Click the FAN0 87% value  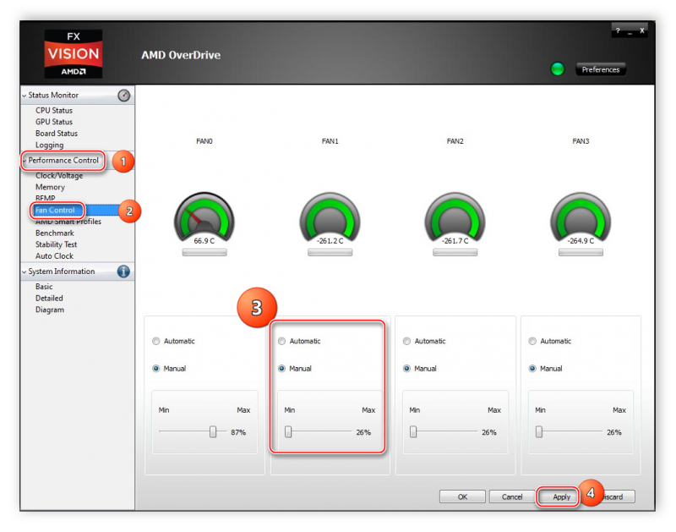pos(238,432)
